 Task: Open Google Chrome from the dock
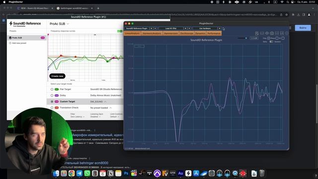[72, 174]
